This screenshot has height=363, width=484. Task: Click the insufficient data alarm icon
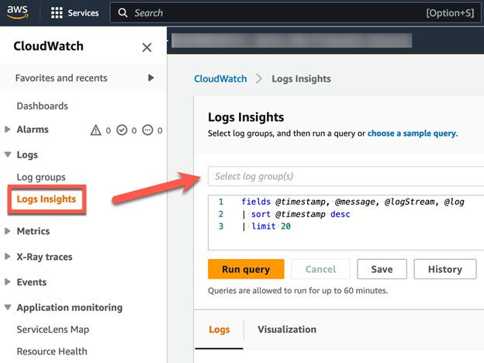pos(147,130)
